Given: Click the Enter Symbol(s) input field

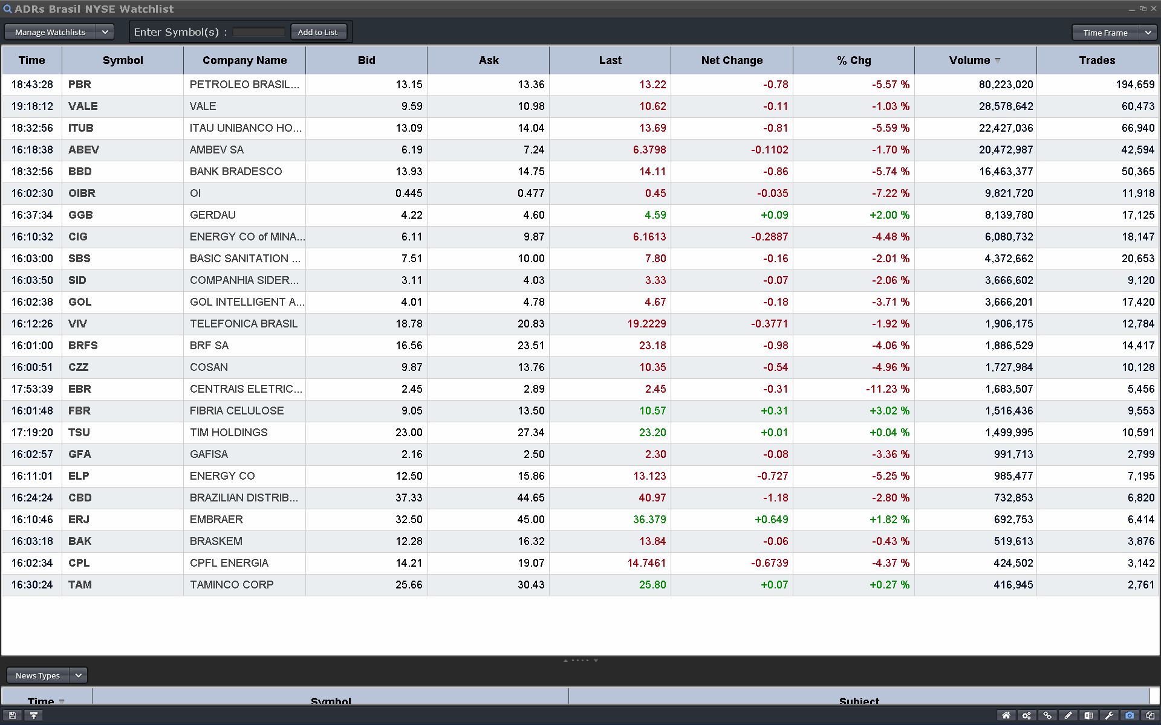Looking at the screenshot, I should (258, 32).
